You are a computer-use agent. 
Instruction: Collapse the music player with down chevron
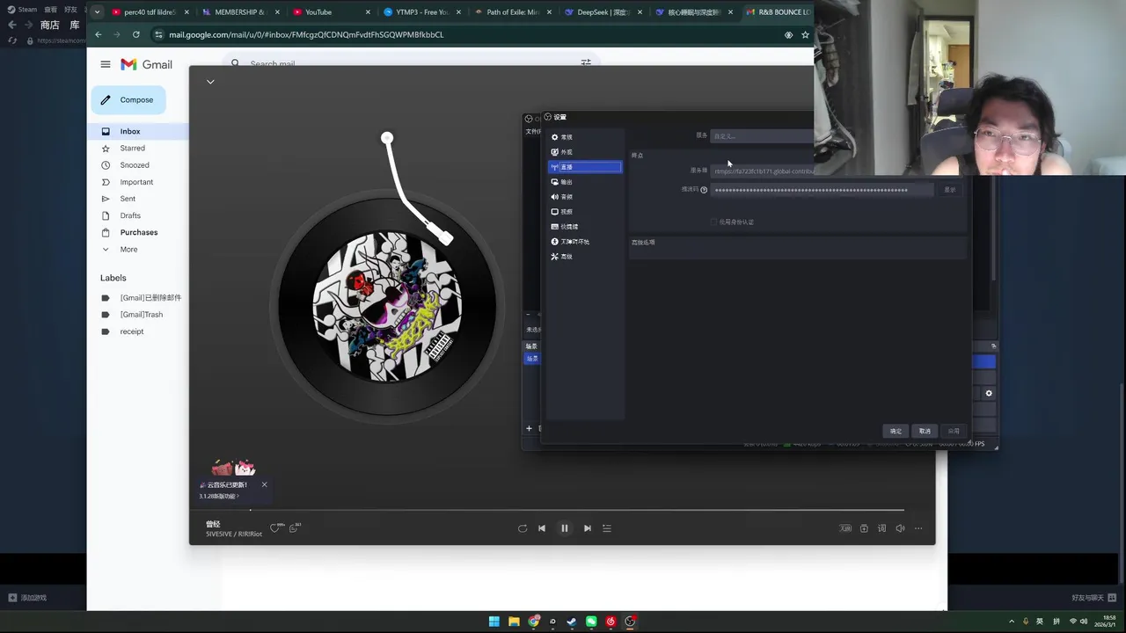coord(210,82)
